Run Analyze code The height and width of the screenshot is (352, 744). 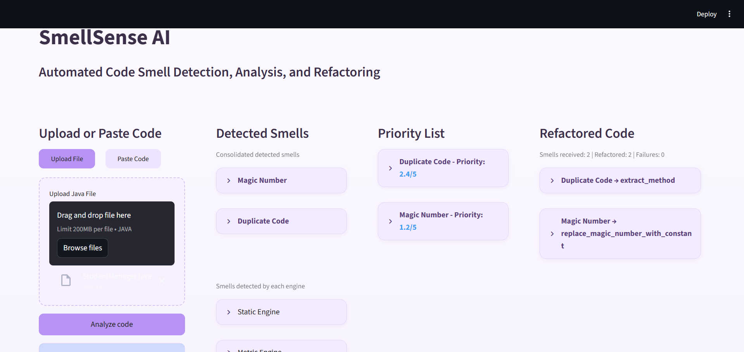112,324
